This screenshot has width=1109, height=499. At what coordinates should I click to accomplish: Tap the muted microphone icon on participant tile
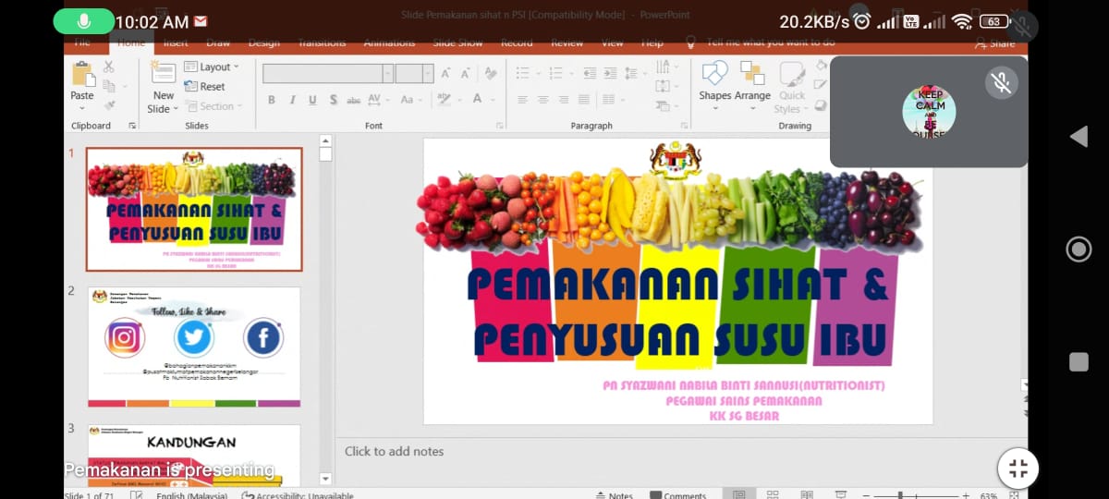tap(1001, 83)
